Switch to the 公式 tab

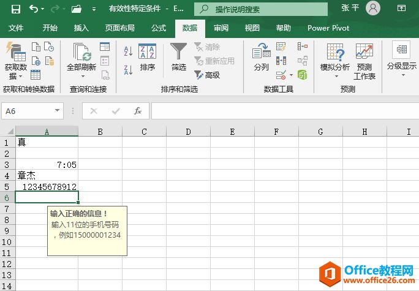click(159, 28)
